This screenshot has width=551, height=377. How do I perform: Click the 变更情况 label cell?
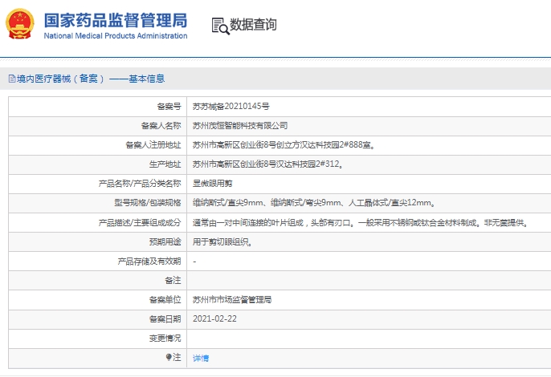tap(98, 338)
